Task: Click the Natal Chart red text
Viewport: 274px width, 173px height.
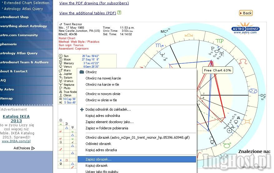Action: point(67,38)
